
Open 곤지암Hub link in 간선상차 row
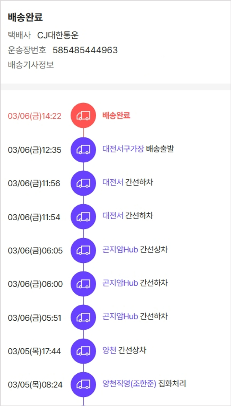pyautogui.click(x=120, y=250)
